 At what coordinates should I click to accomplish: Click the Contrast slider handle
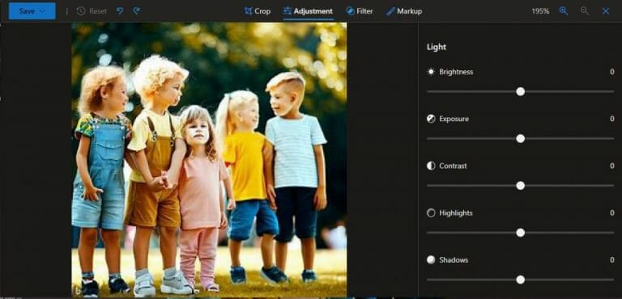[521, 186]
